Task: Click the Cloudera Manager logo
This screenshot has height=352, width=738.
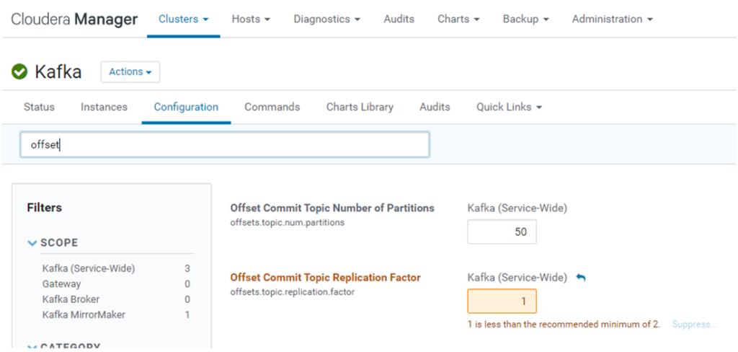Action: pos(74,19)
